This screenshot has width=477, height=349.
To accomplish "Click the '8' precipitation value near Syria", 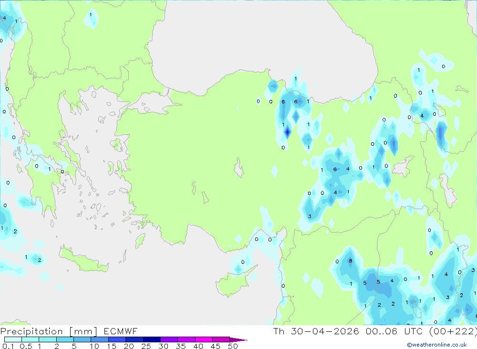I will pos(351,260).
